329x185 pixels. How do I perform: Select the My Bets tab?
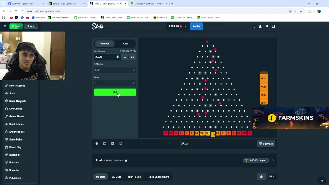(x=100, y=177)
